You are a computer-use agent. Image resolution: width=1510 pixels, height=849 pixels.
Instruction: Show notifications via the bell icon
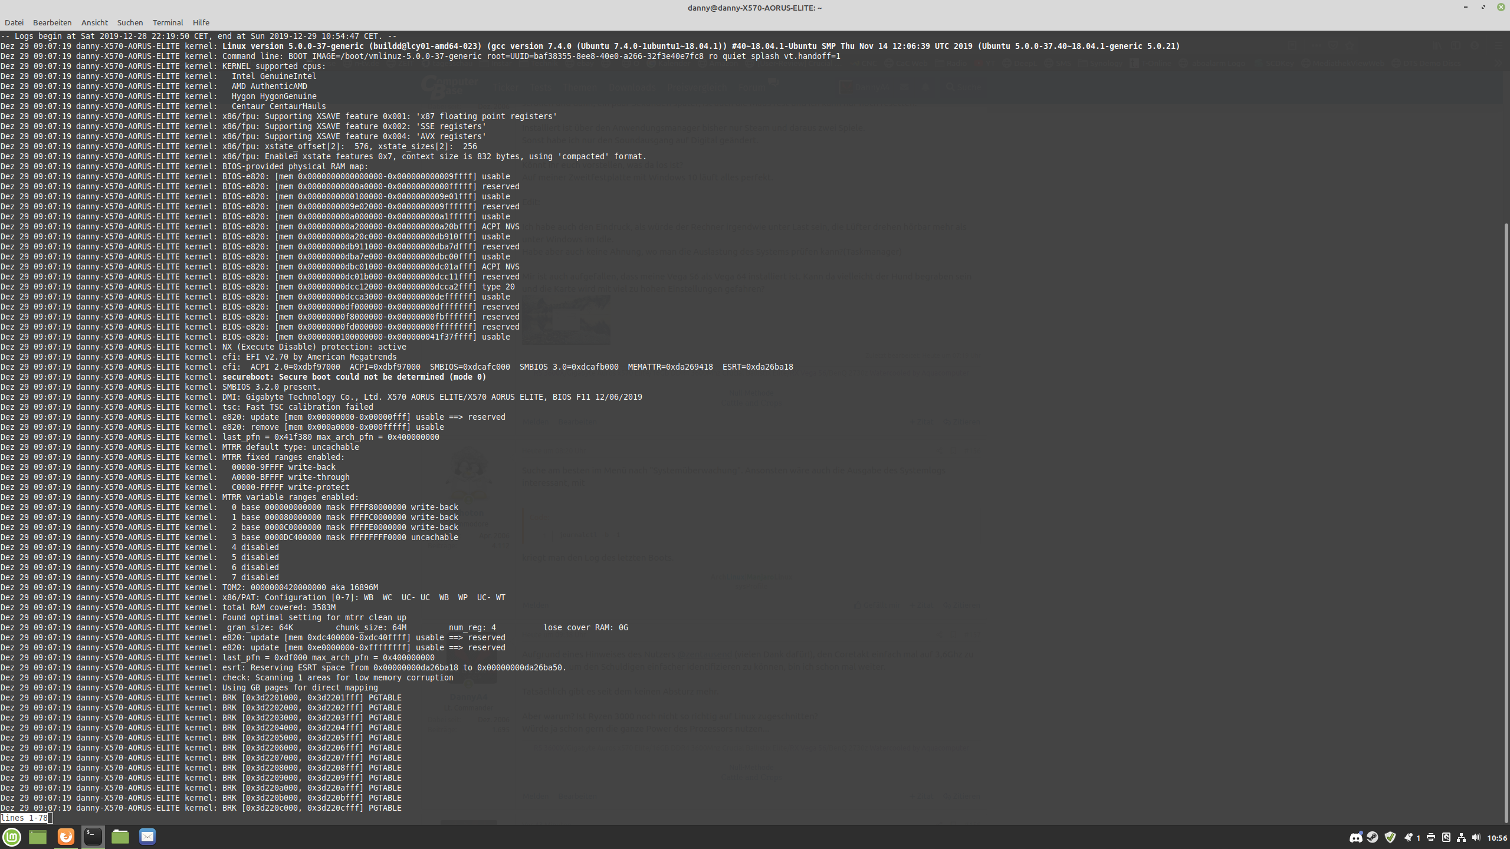1409,837
